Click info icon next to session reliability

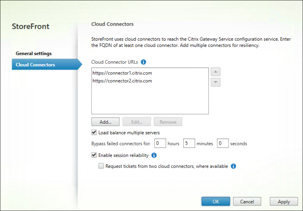(x=154, y=155)
